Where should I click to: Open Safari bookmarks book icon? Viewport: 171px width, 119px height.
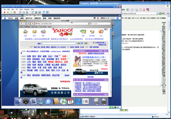[x=22, y=27]
